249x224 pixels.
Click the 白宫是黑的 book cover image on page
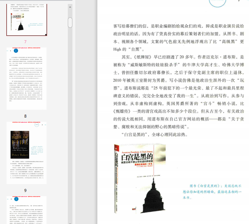tap(140, 178)
